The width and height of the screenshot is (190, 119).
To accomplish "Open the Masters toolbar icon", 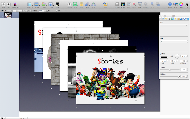I will pyautogui.click(x=50, y=4).
